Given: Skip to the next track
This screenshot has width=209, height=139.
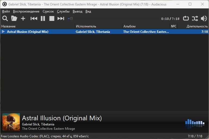Looking at the screenshot, I should tap(61, 18).
